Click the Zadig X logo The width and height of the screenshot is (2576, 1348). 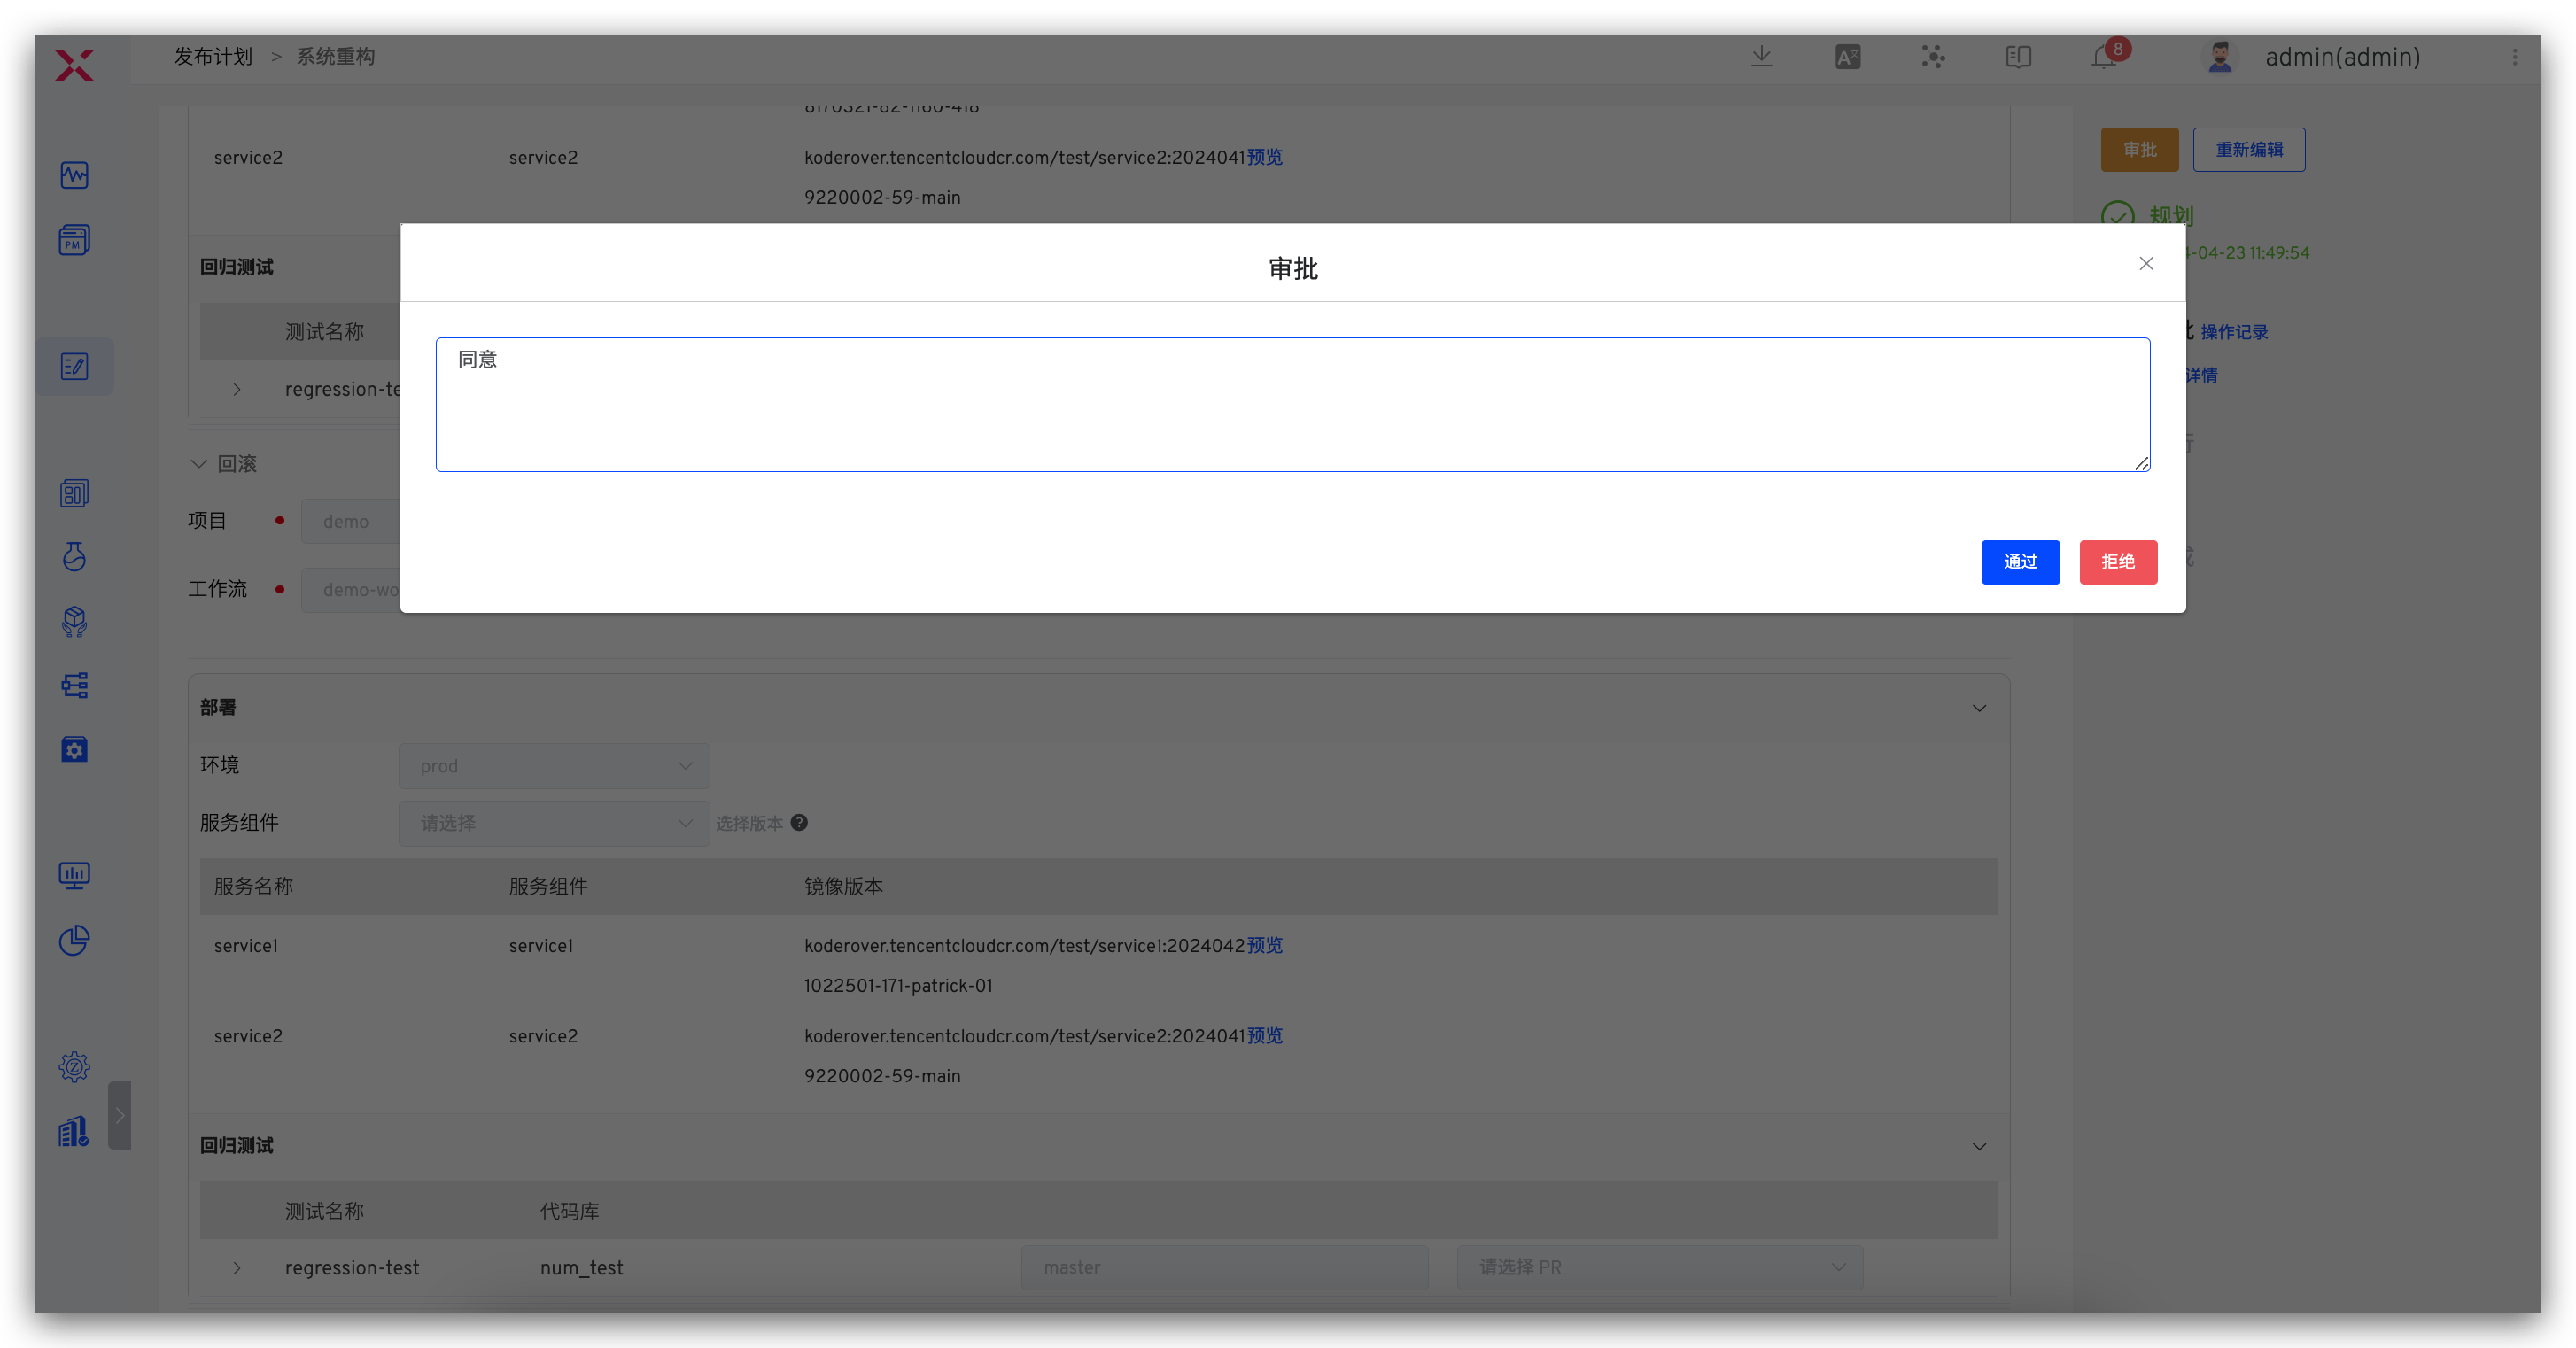tap(74, 66)
